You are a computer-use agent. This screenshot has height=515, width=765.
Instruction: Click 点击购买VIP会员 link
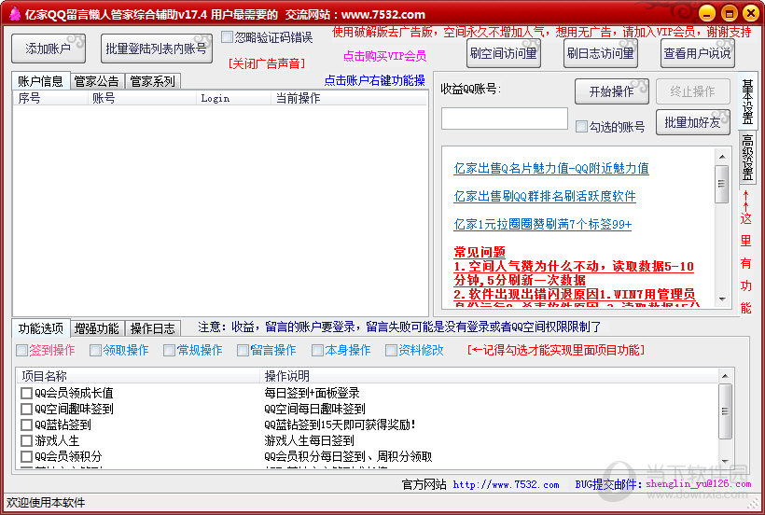[385, 56]
